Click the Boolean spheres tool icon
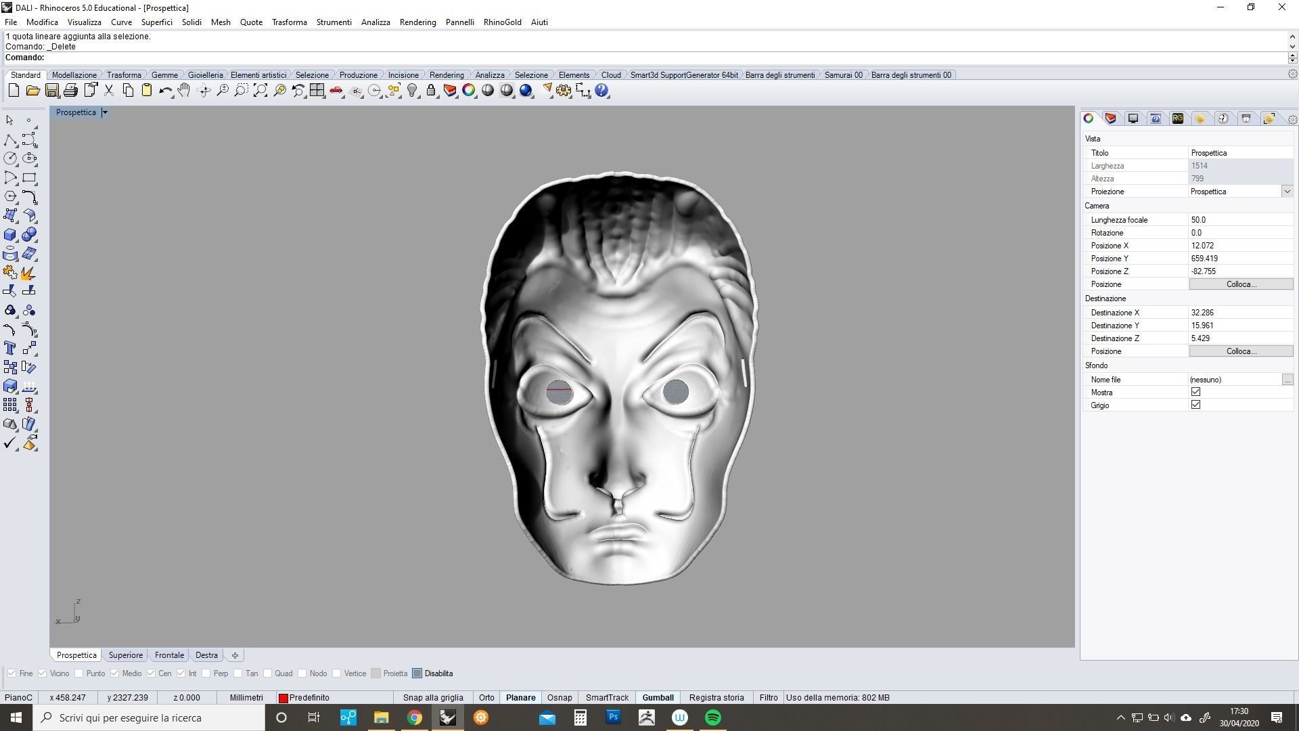 point(29,235)
